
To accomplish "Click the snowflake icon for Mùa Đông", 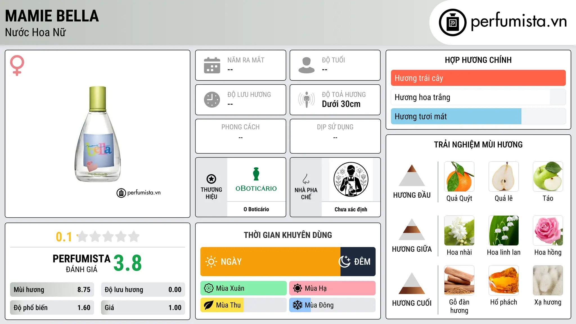I will tap(298, 305).
